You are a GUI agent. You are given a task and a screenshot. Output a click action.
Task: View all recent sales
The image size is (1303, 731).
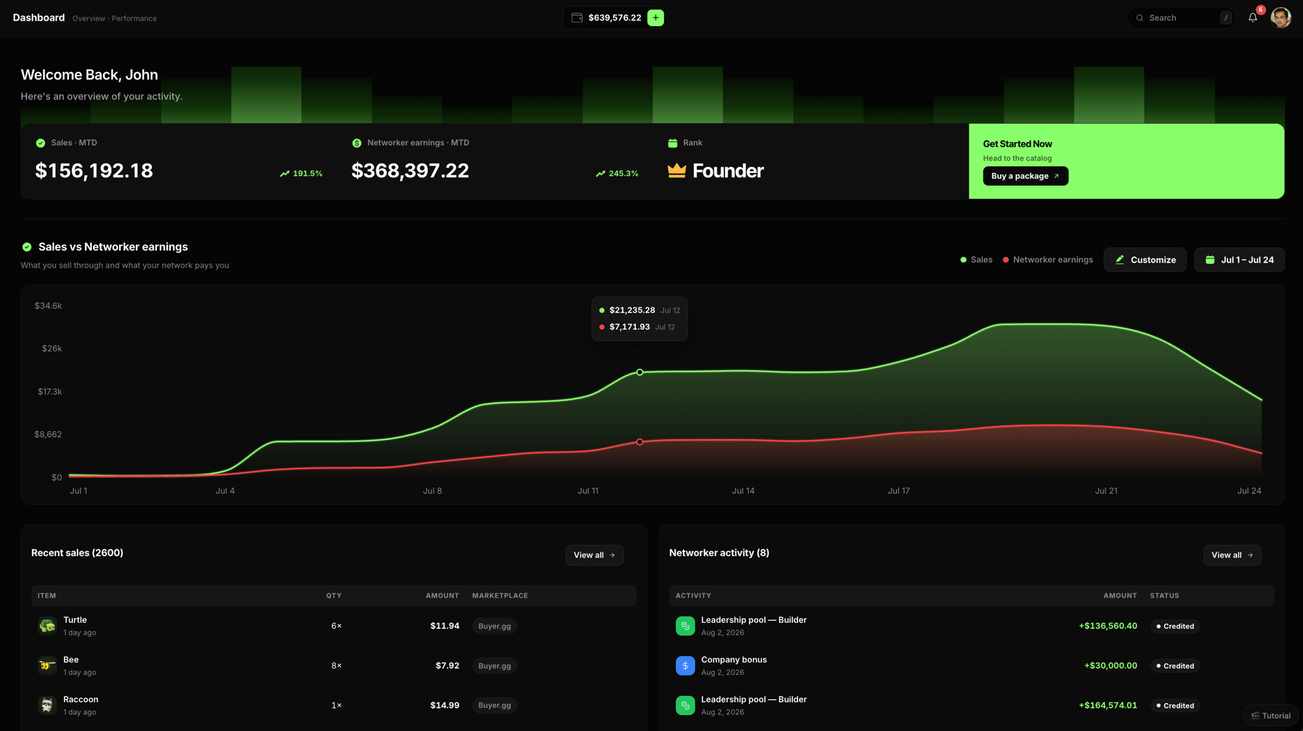594,555
